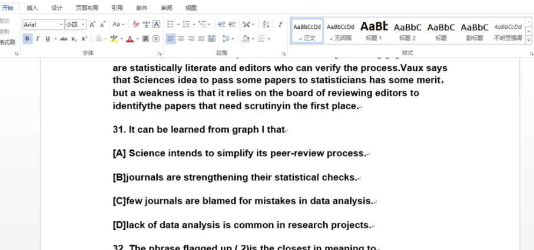Click the center align icon
Image resolution: width=534 pixels, height=250 pixels.
[x=181, y=39]
